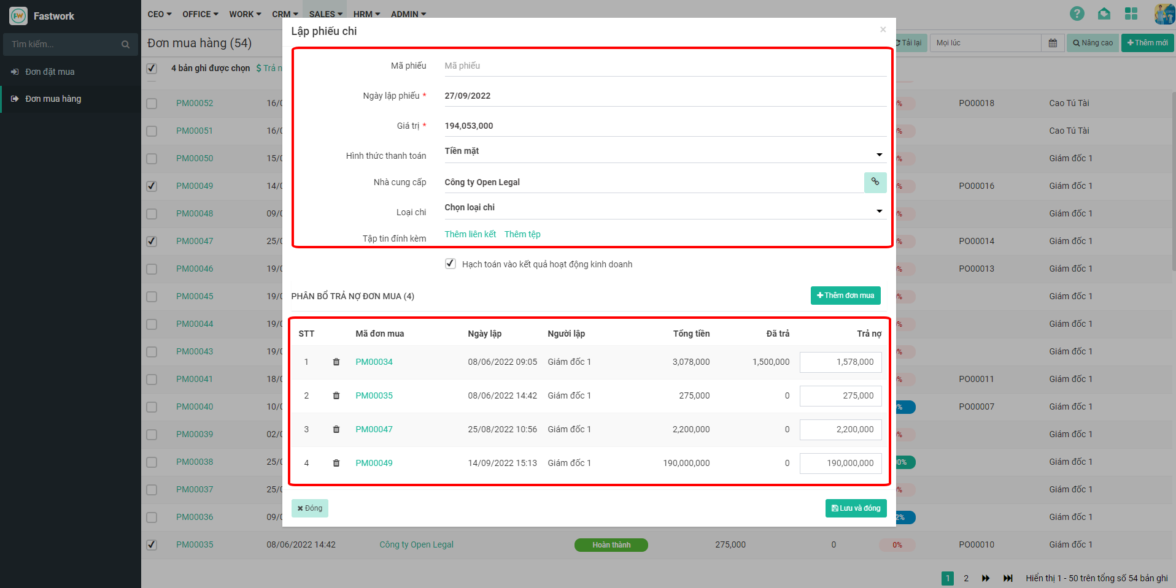Click the Thêm tệp link

(522, 234)
